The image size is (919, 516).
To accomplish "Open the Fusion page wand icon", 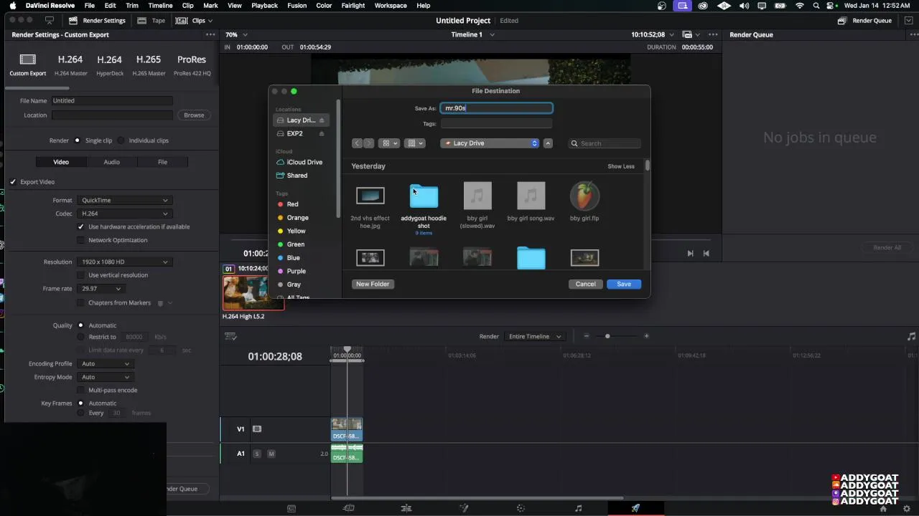I will click(464, 508).
